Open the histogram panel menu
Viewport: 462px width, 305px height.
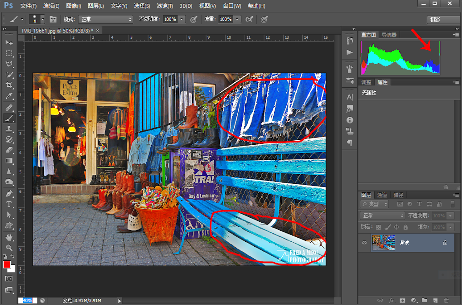(x=456, y=35)
